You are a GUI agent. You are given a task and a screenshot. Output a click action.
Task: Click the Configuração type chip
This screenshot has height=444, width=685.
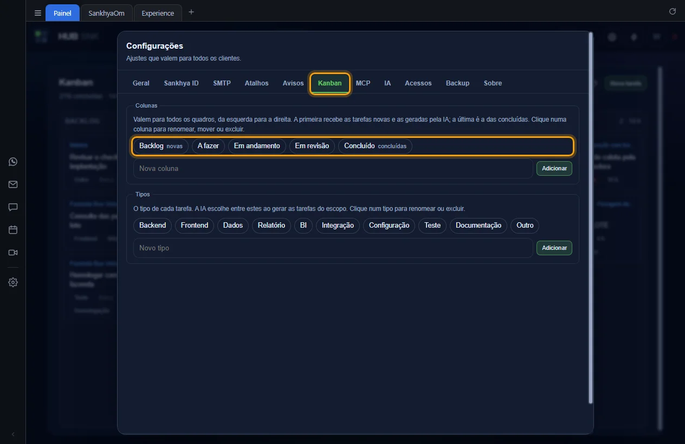click(389, 226)
